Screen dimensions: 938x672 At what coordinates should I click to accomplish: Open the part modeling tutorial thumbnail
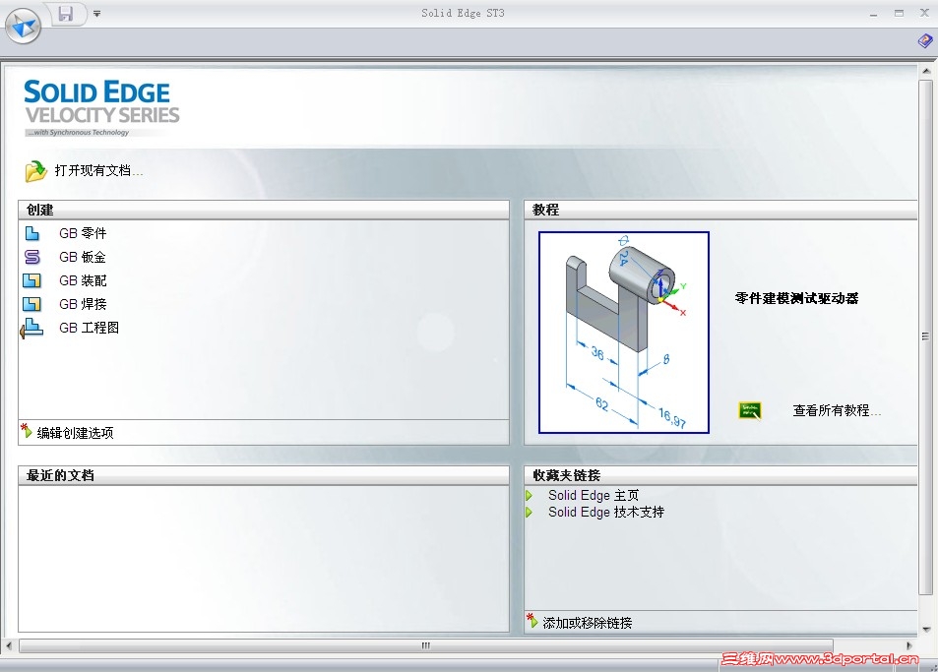(x=624, y=333)
